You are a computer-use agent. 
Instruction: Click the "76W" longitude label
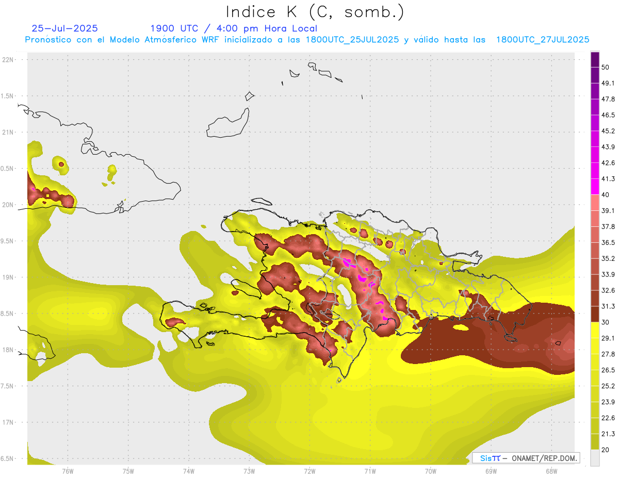pyautogui.click(x=68, y=471)
